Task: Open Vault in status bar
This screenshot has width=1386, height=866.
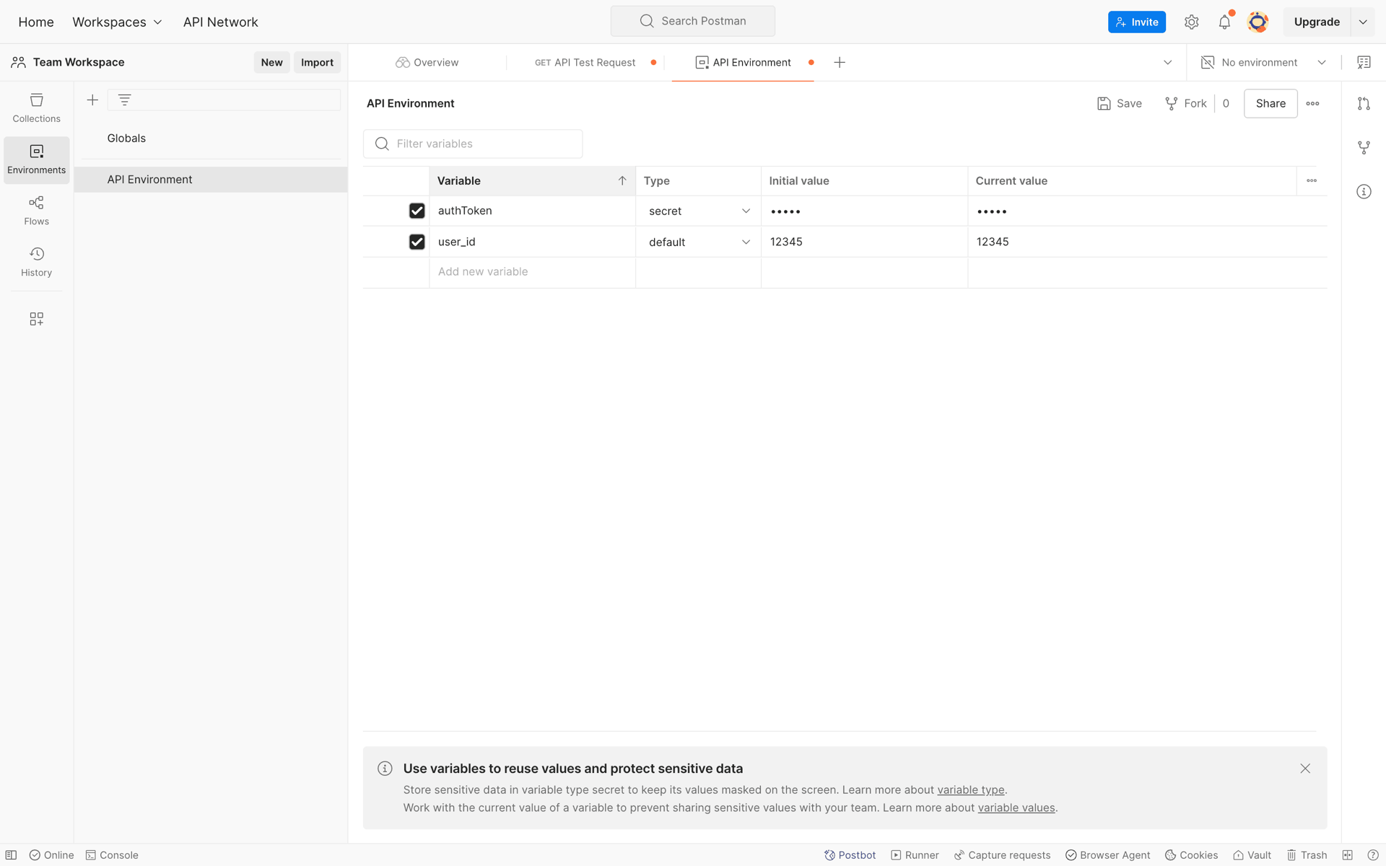Action: tap(1252, 855)
